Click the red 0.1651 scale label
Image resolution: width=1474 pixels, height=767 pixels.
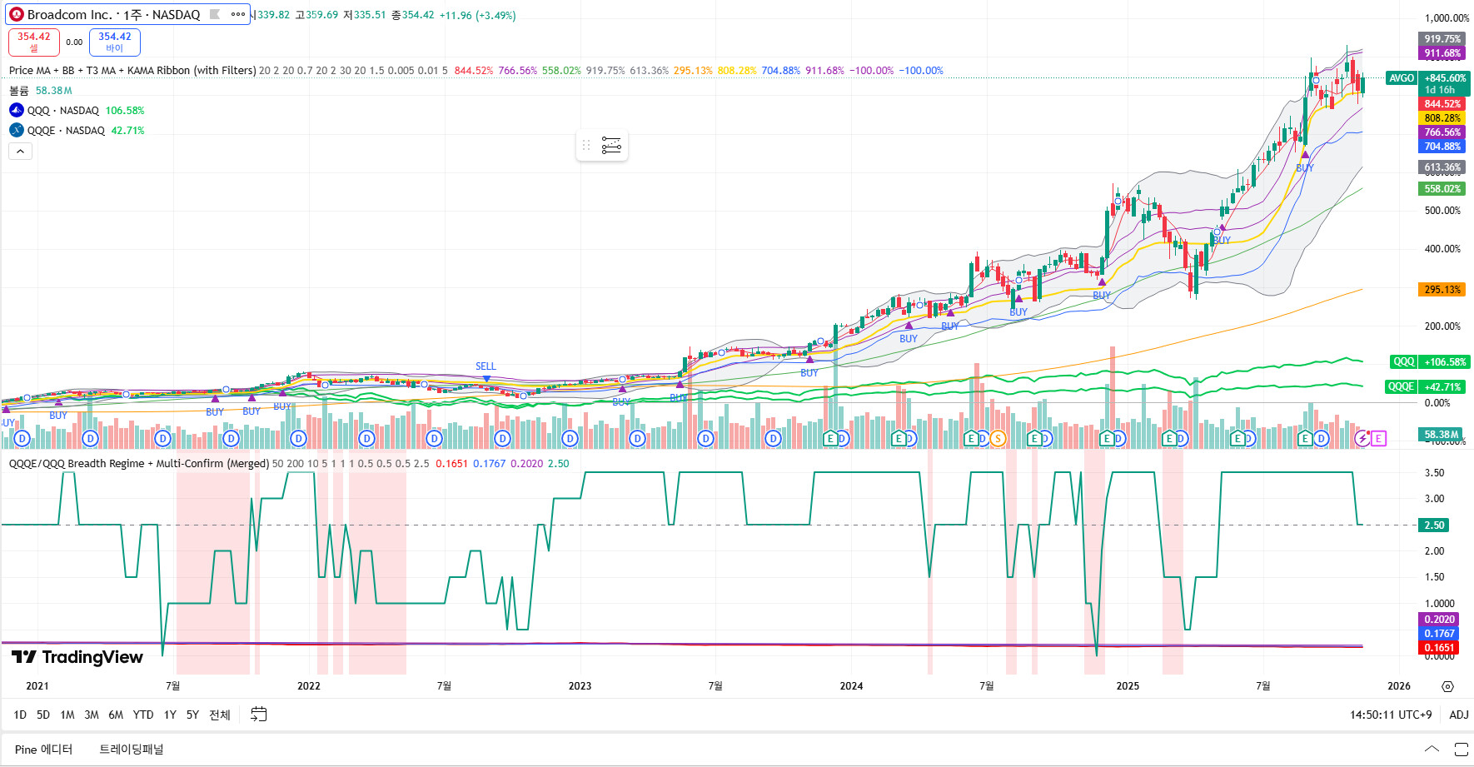tap(1439, 648)
